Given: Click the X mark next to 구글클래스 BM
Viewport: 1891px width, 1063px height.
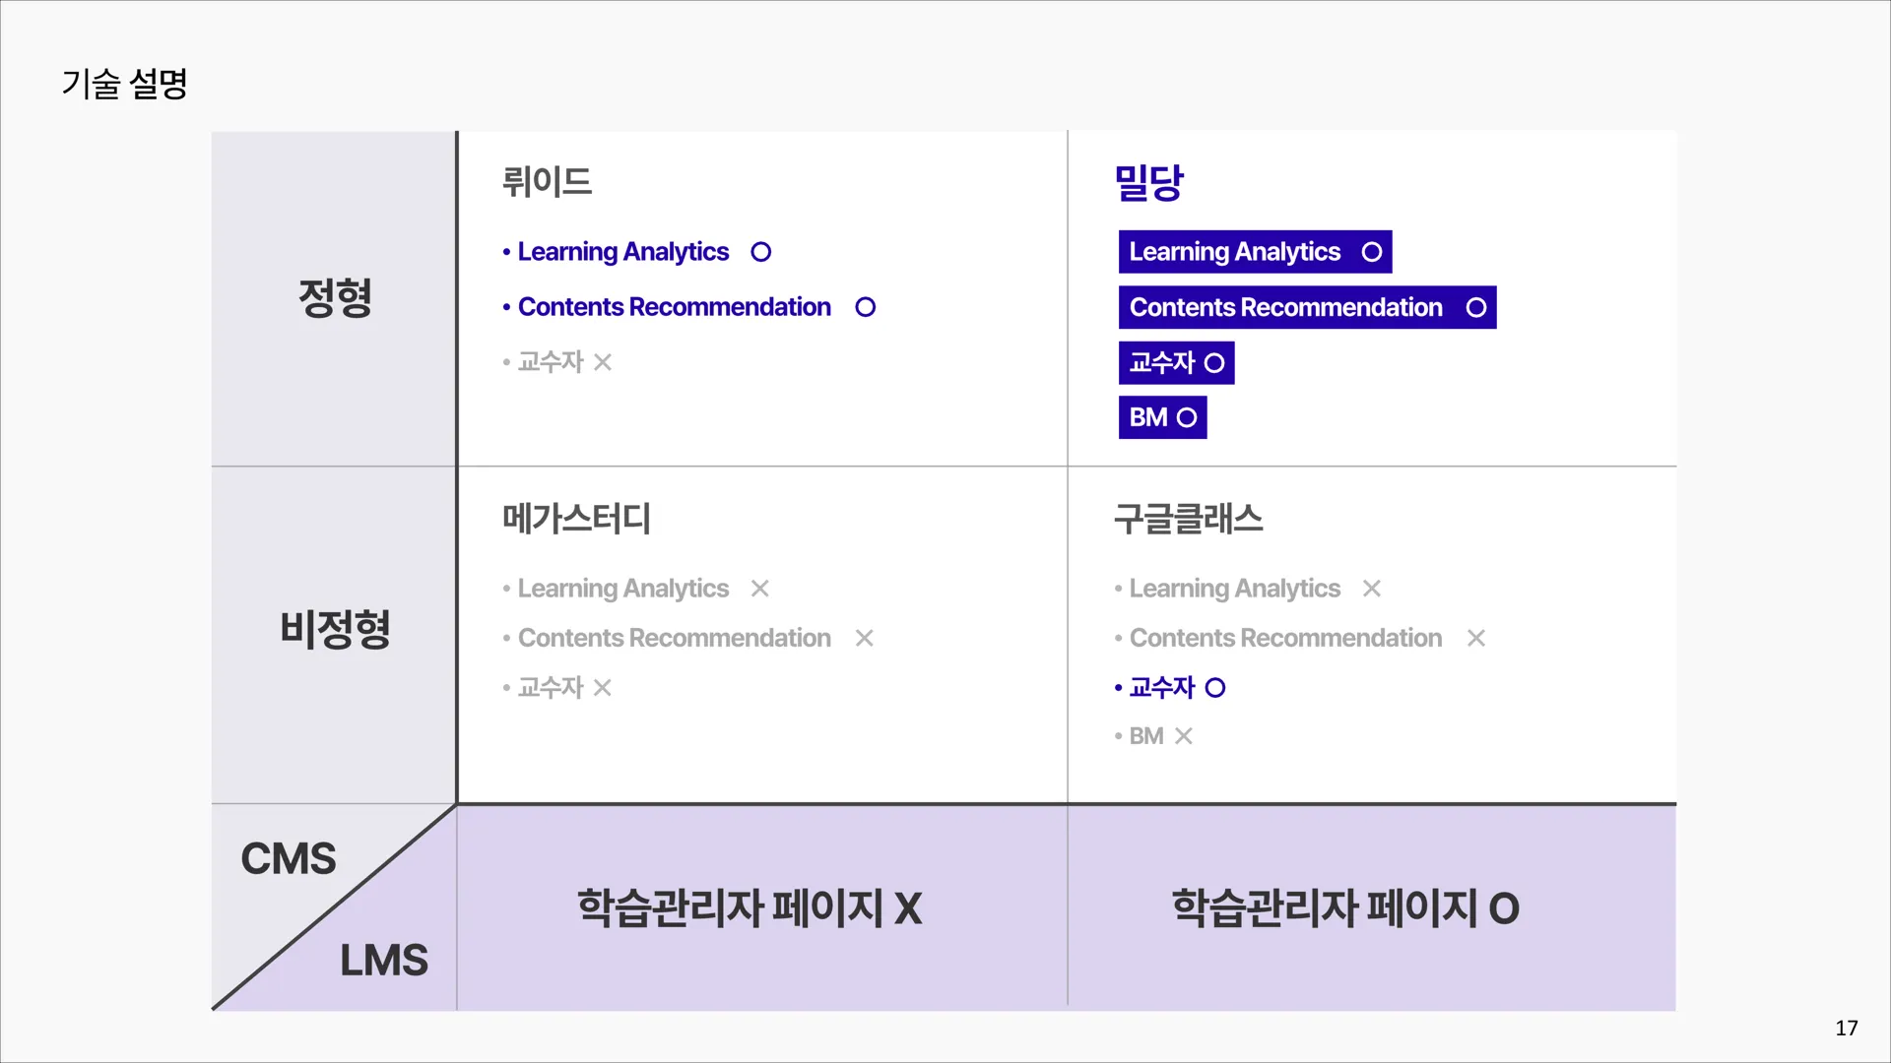Looking at the screenshot, I should point(1184,736).
